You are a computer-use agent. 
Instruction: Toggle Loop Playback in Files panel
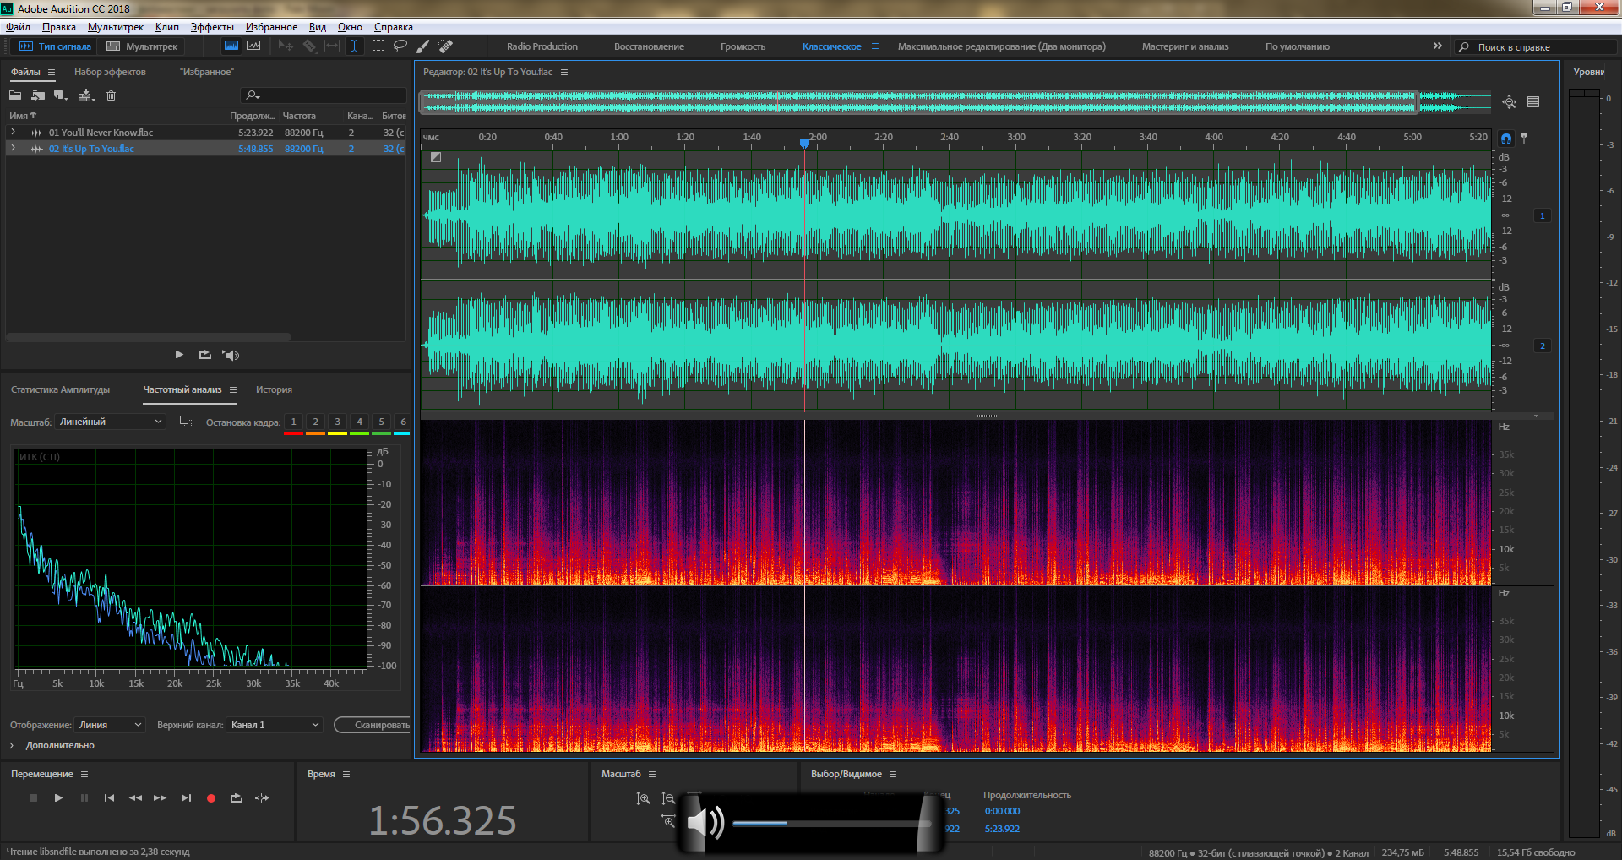(205, 355)
